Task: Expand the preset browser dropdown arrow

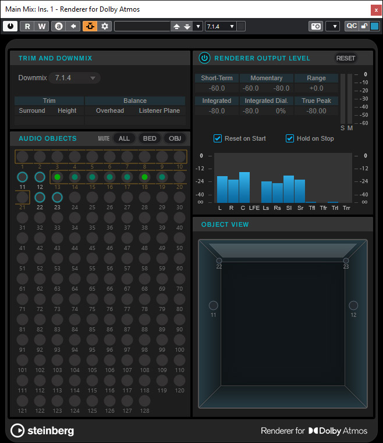Action: tap(198, 26)
